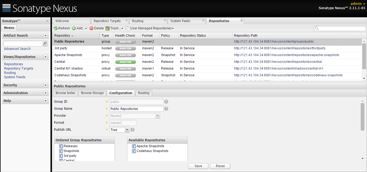Open System Feeds link in sidebar
The width and height of the screenshot is (367, 172).
pyautogui.click(x=15, y=77)
